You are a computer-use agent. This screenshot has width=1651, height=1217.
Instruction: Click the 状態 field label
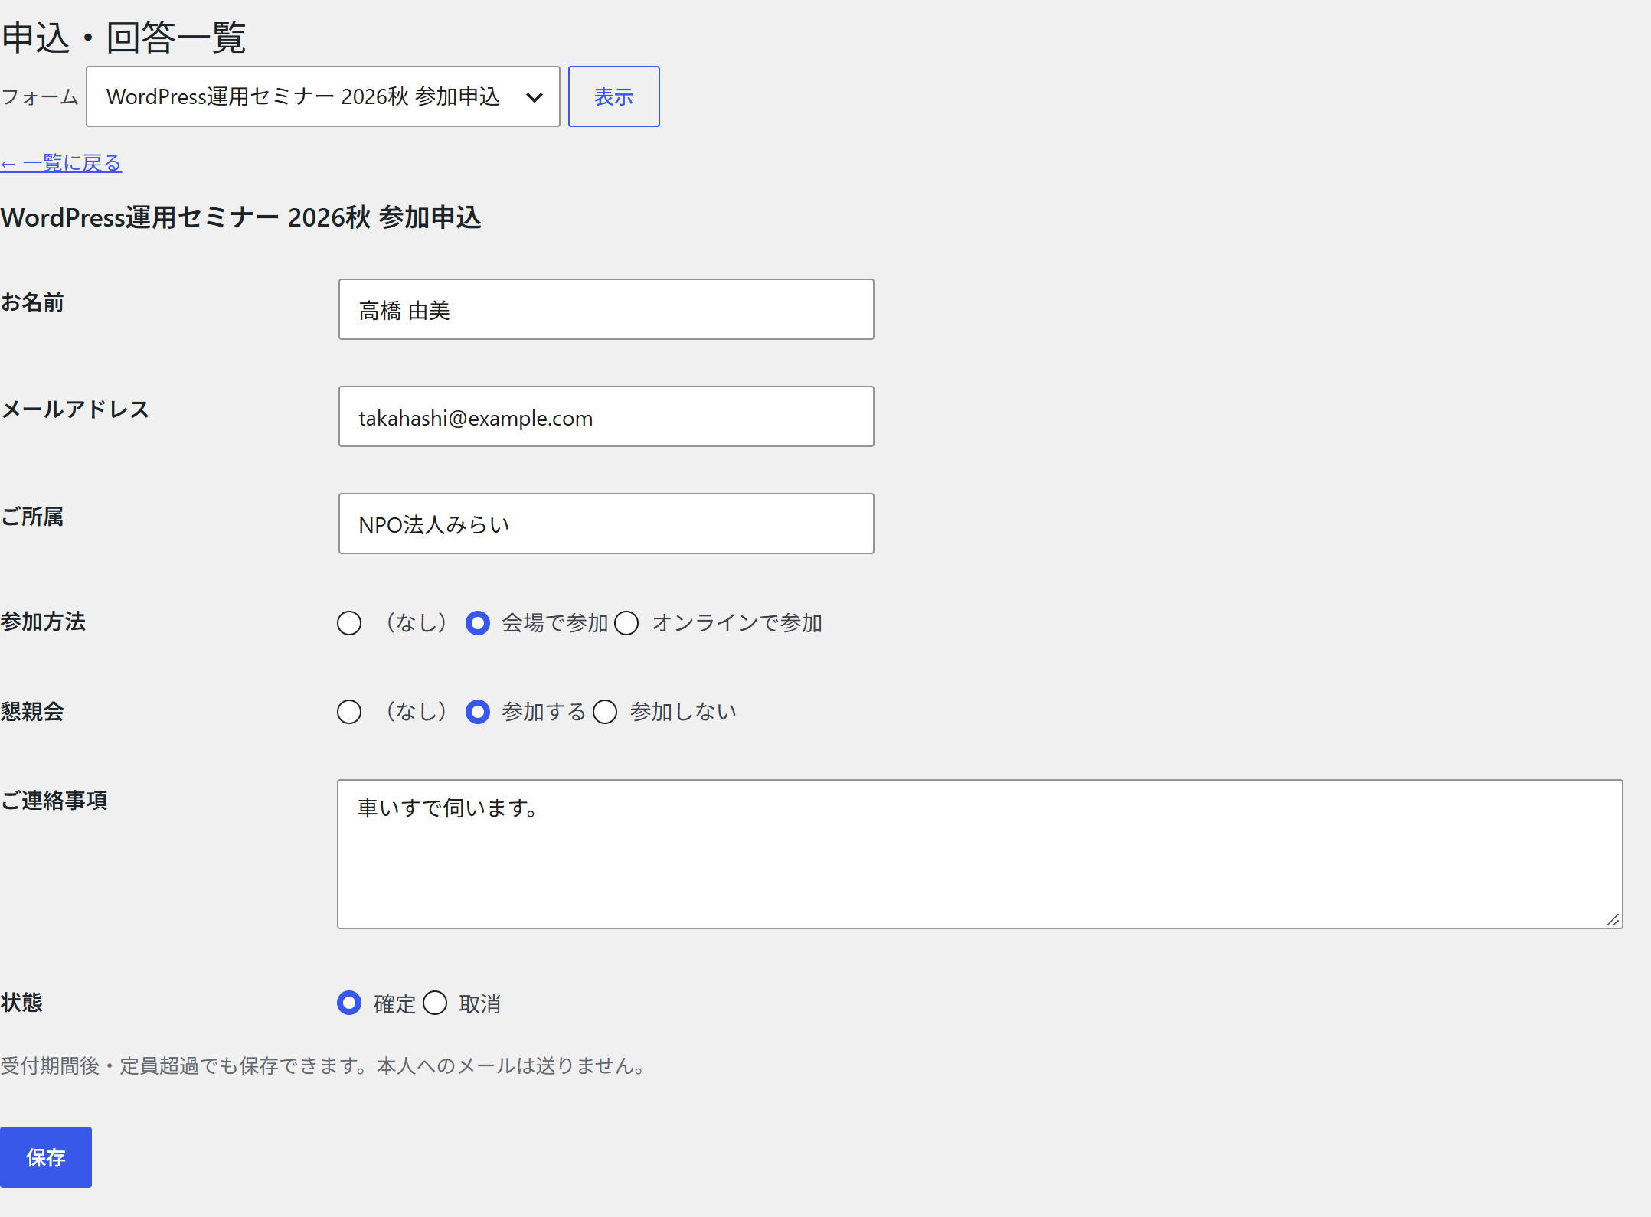(x=21, y=1003)
